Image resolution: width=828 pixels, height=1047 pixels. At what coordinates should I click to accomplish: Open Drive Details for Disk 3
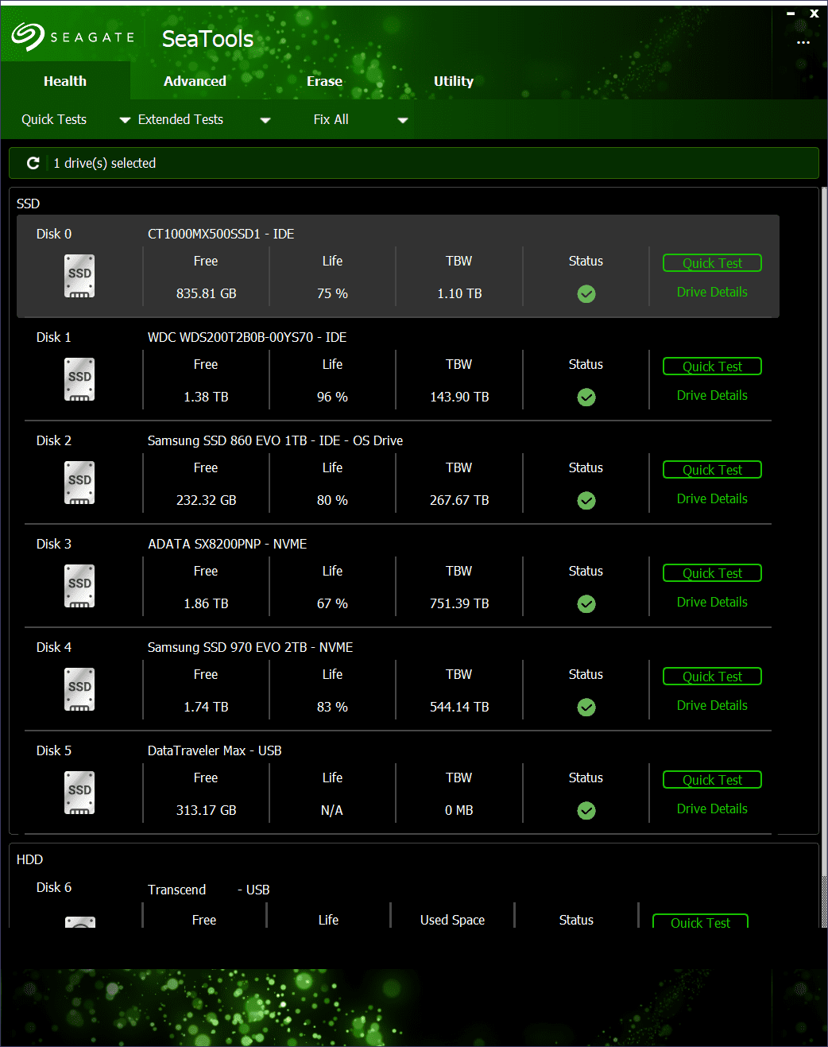pyautogui.click(x=712, y=603)
